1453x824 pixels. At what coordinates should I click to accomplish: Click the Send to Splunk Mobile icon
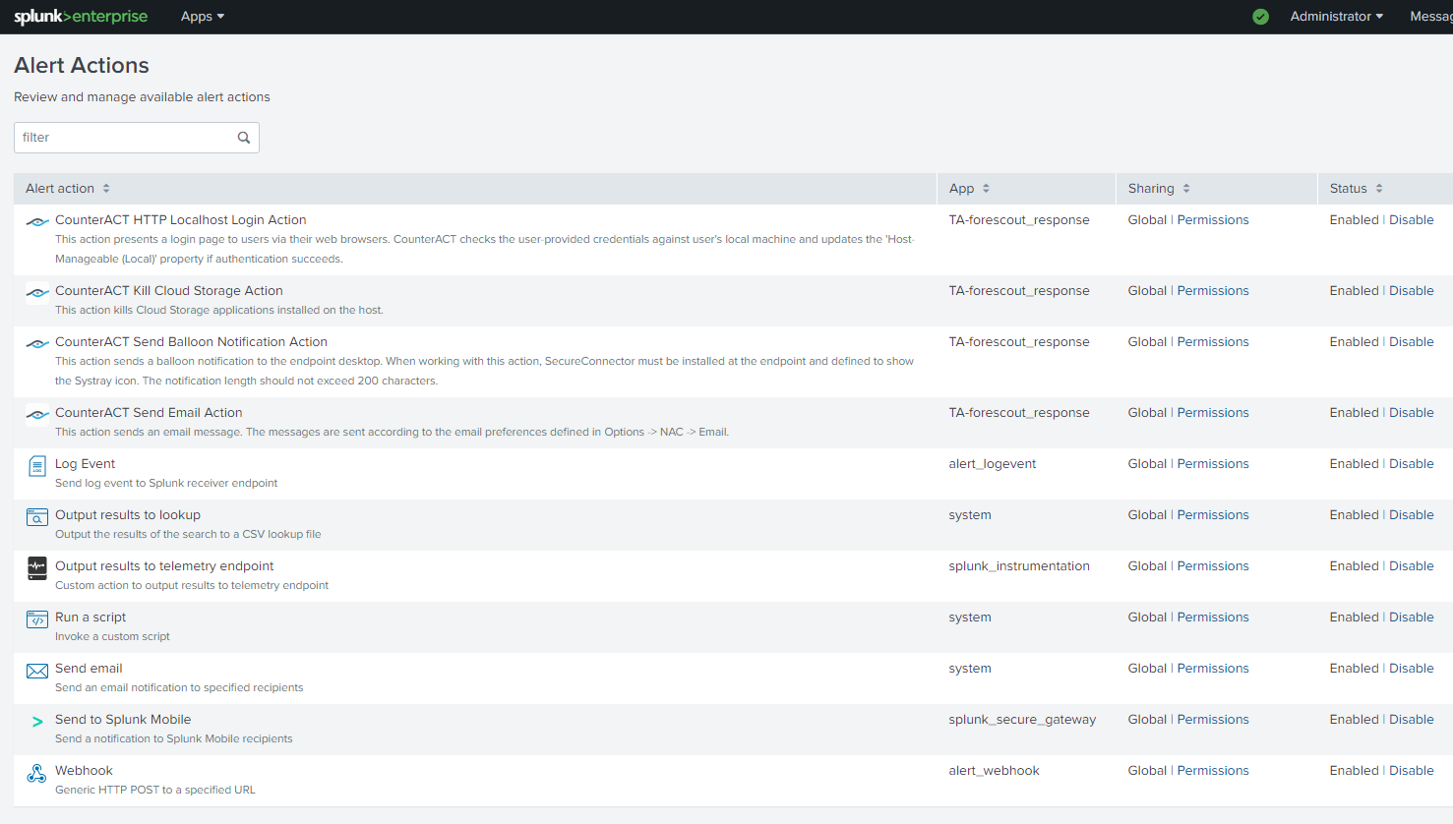coord(37,722)
